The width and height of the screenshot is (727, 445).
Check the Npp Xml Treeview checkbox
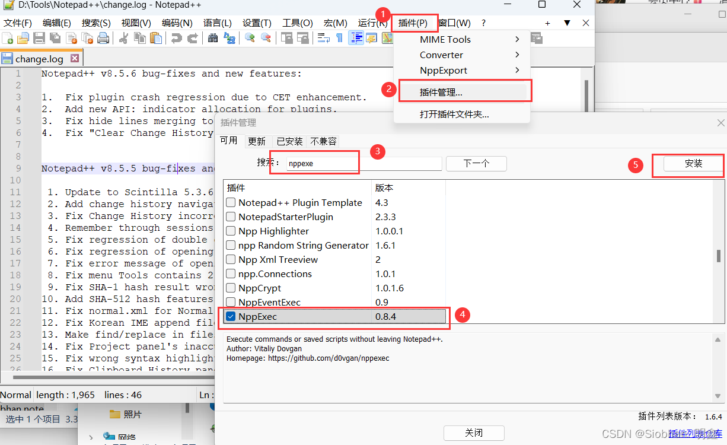(x=231, y=259)
